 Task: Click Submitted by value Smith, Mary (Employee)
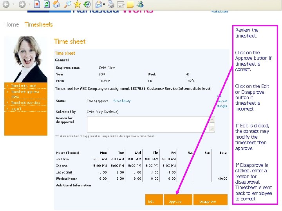(x=102, y=112)
